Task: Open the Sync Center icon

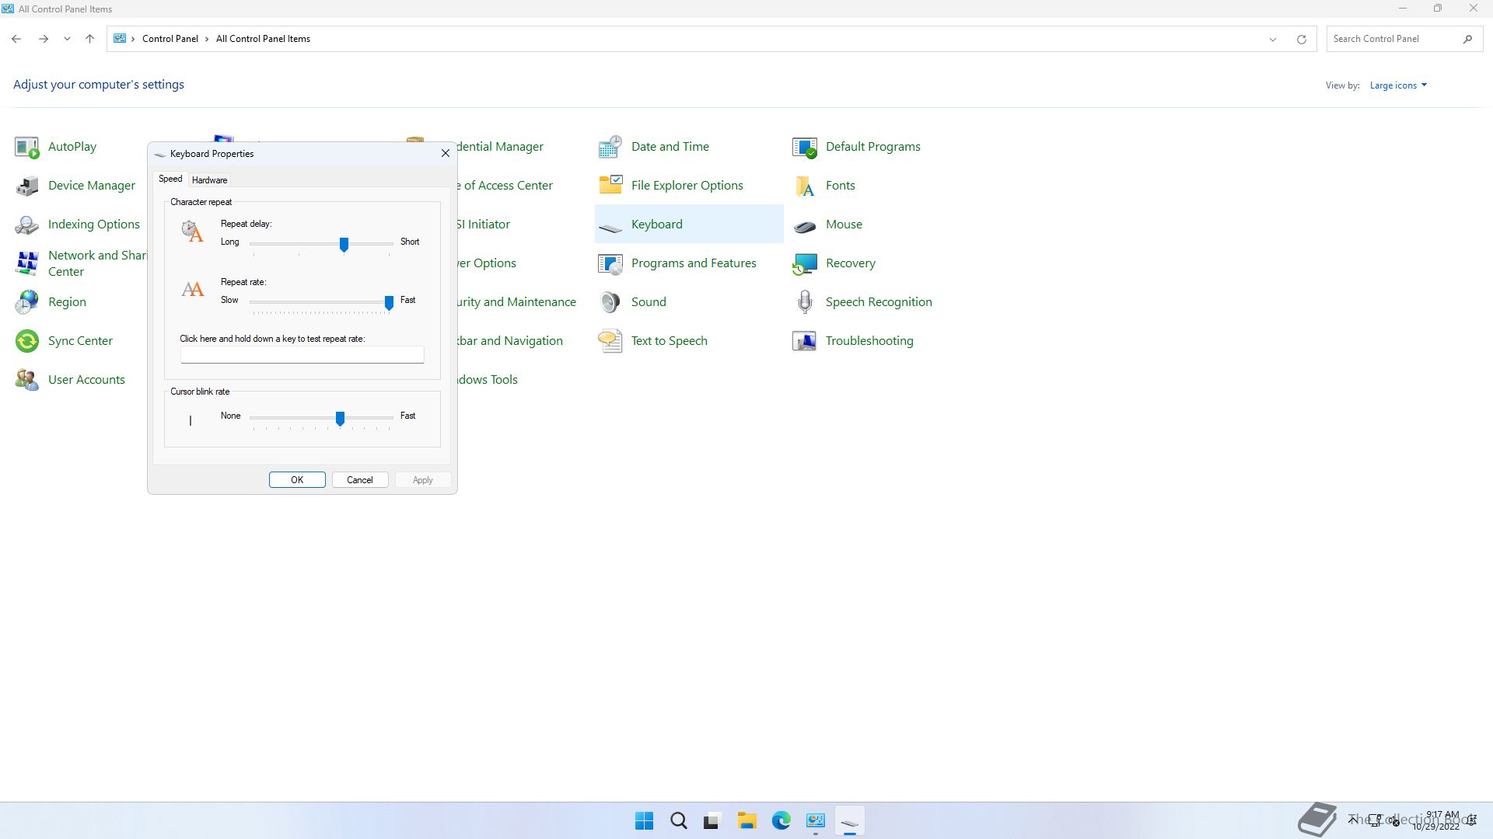Action: coord(27,341)
